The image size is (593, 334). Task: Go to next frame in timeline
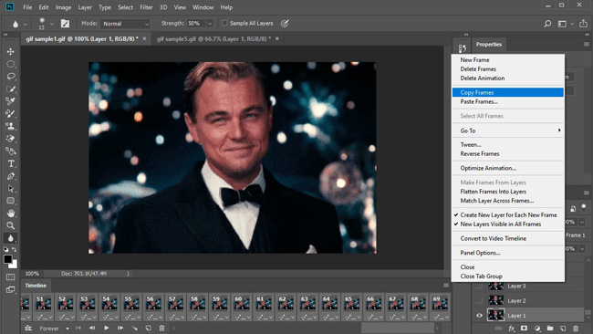coord(120,328)
